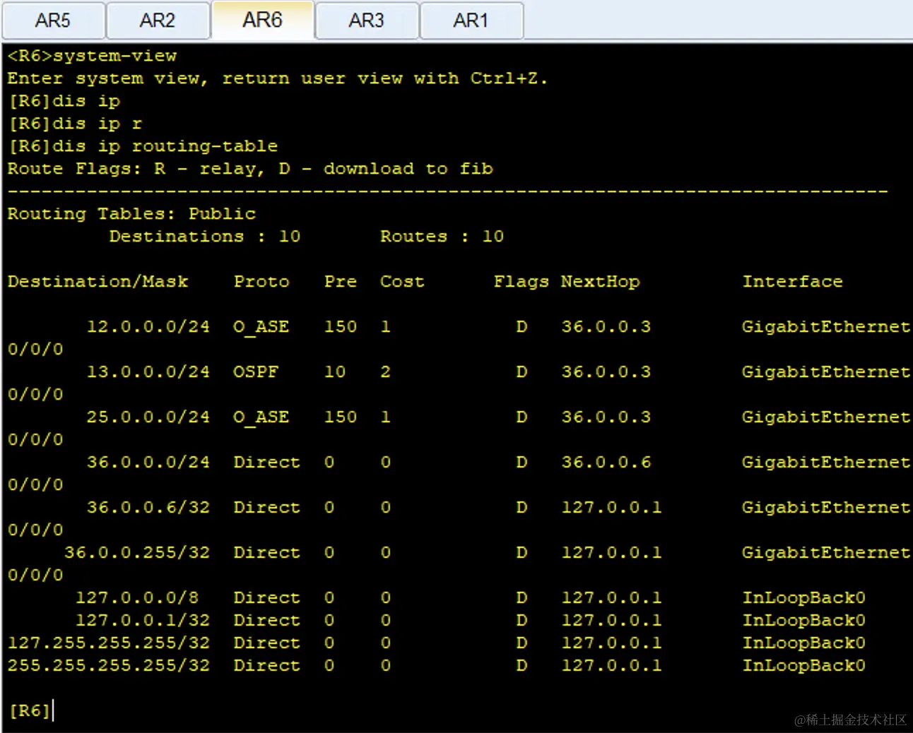
Task: Click the D flag in the 25.0.0.0/24 row
Action: pos(522,417)
